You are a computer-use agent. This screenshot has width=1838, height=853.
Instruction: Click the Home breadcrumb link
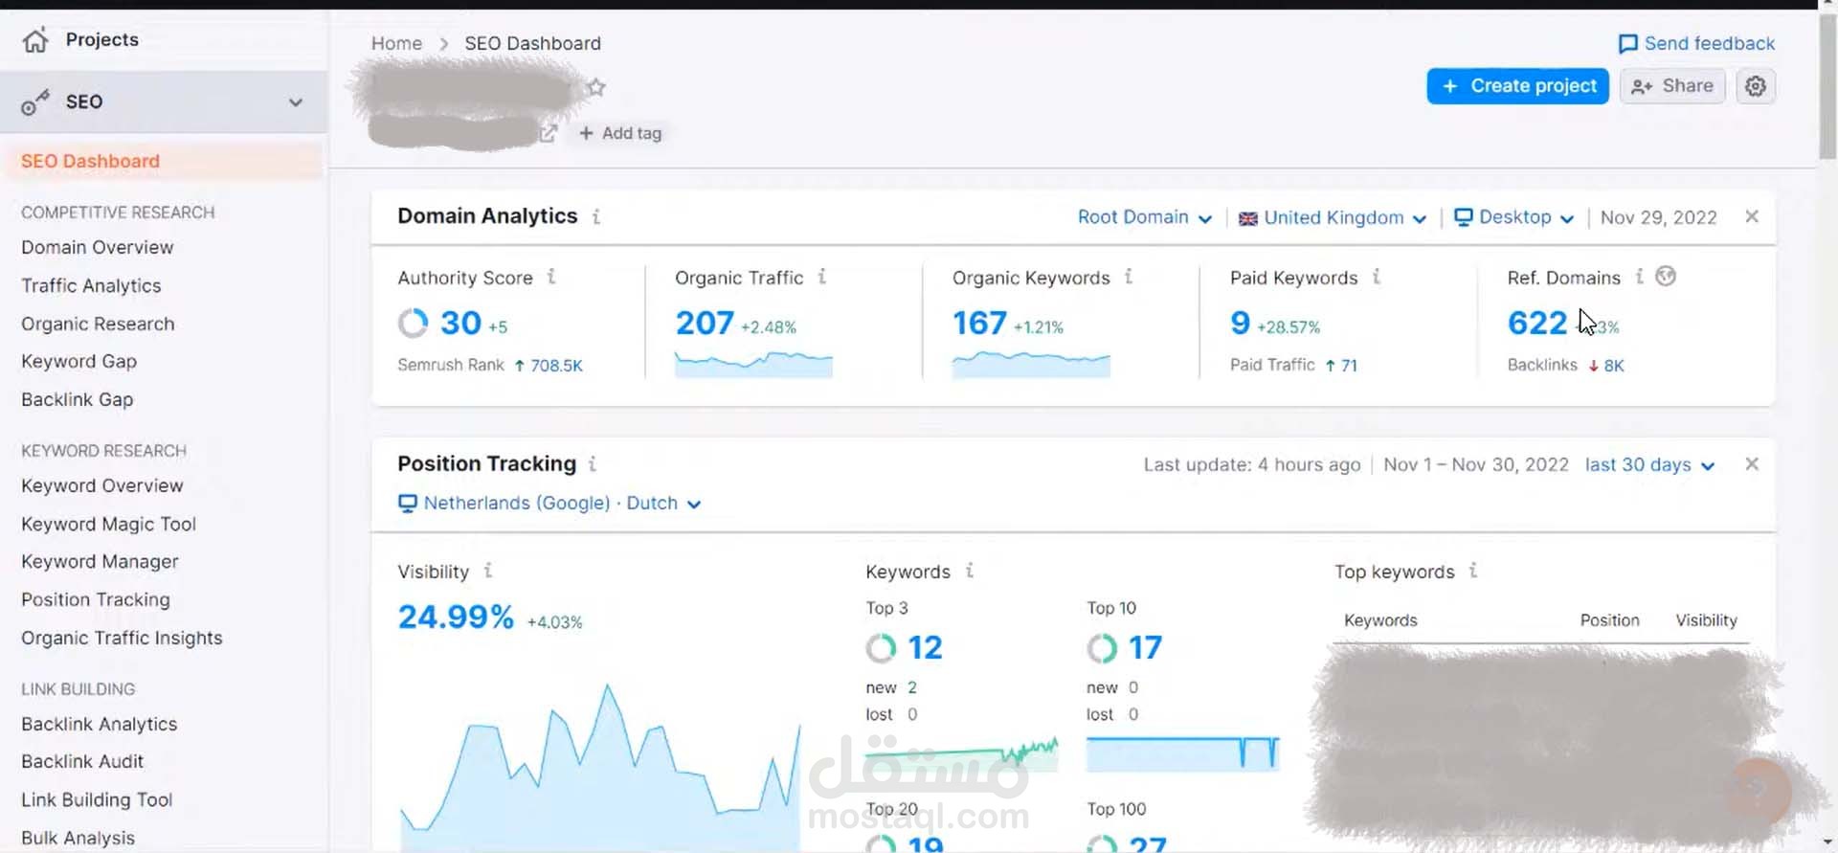coord(396,43)
